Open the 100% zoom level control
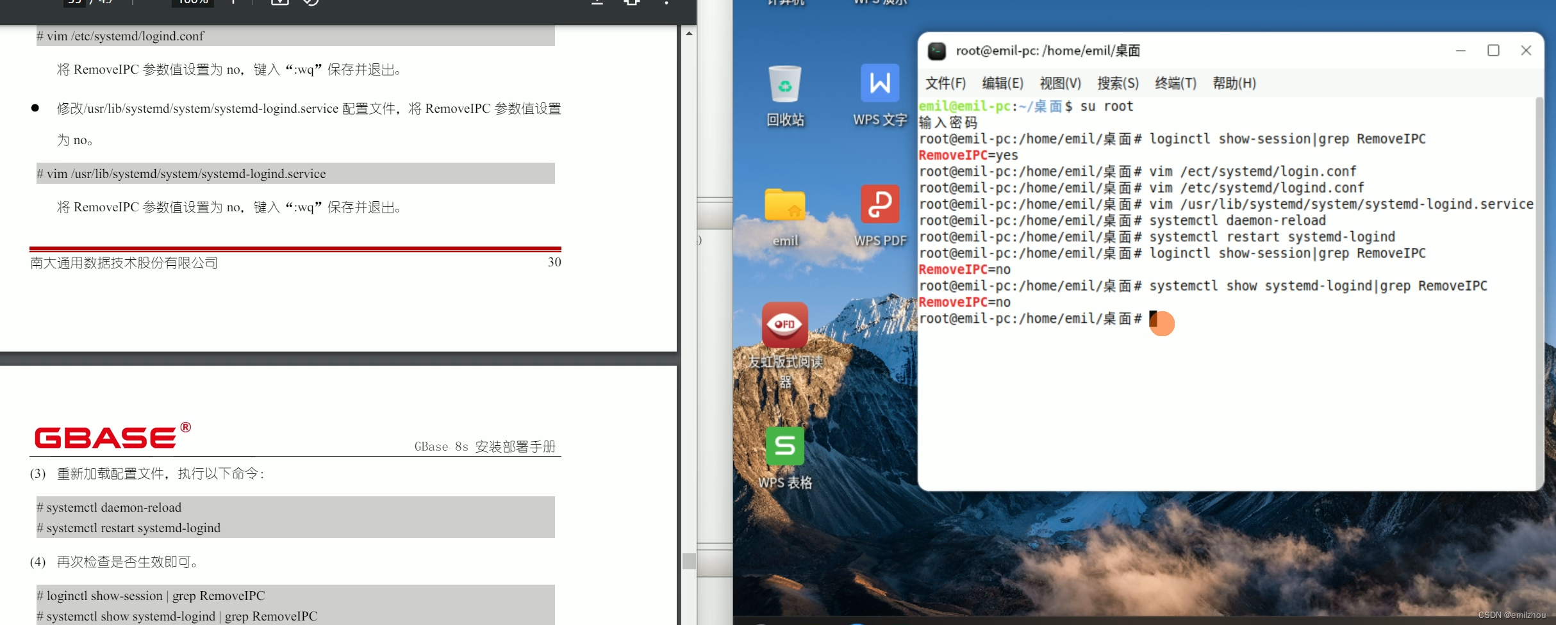The height and width of the screenshot is (625, 1556). pos(192,3)
